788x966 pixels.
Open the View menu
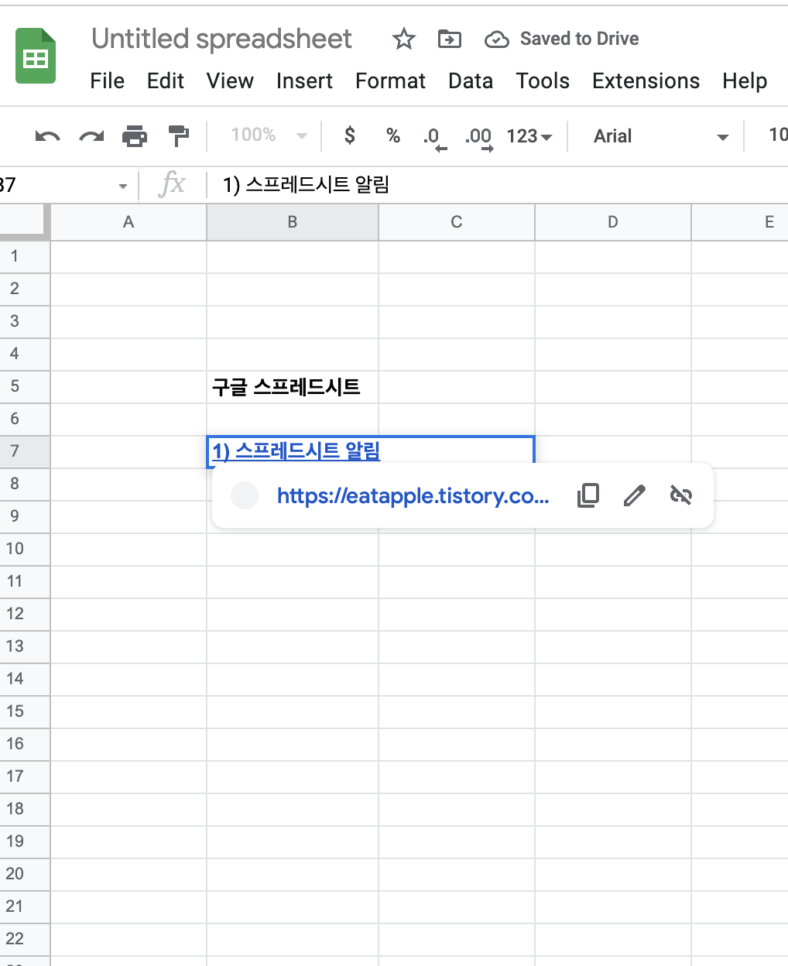(x=230, y=81)
